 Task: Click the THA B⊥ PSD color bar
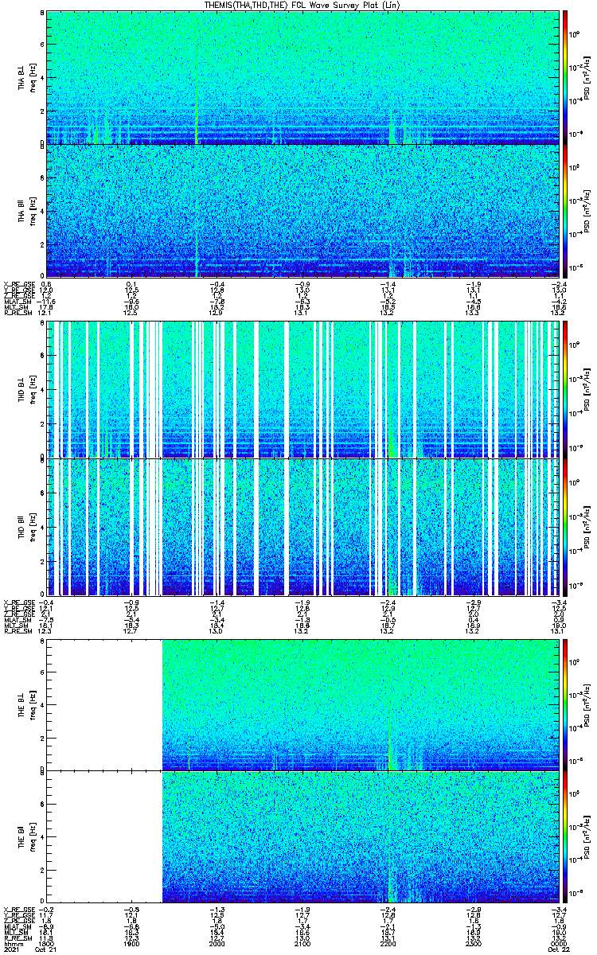(565, 77)
